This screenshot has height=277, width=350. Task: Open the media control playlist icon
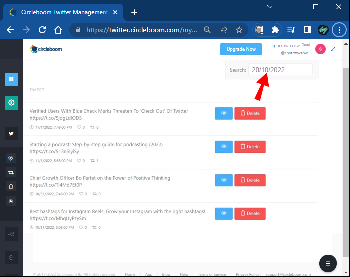[291, 30]
